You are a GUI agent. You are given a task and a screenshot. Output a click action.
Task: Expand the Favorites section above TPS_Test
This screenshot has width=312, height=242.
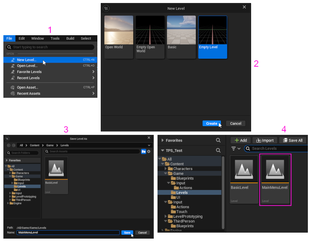click(163, 140)
